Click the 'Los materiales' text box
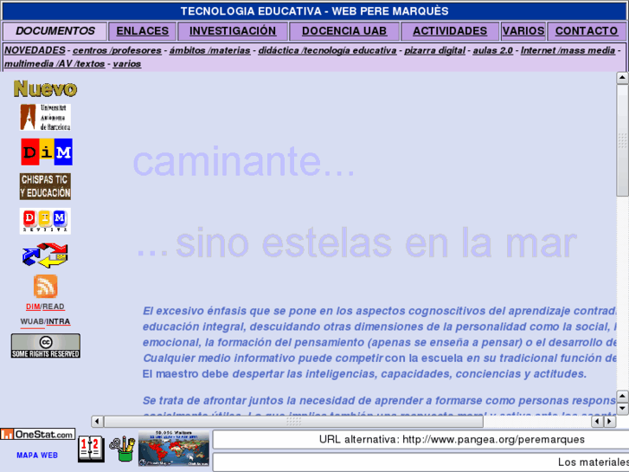The width and height of the screenshot is (629, 472). [420, 462]
